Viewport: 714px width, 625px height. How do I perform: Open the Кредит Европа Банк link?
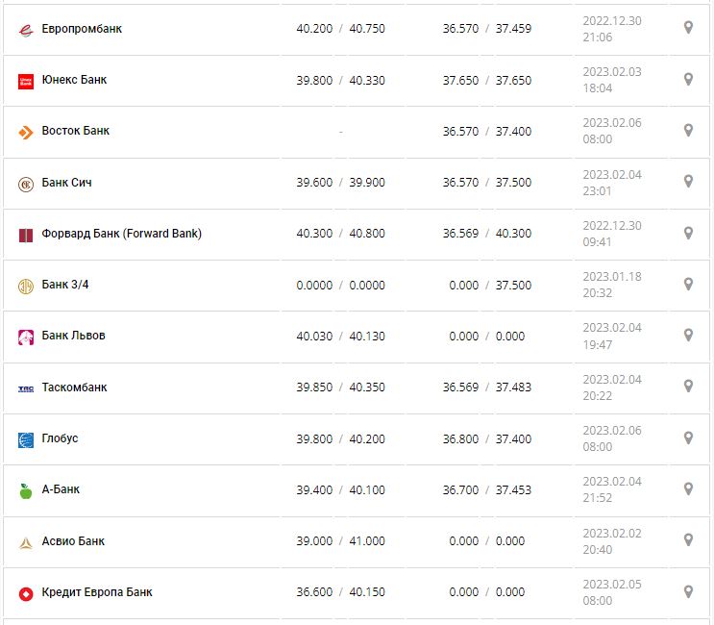(x=97, y=592)
